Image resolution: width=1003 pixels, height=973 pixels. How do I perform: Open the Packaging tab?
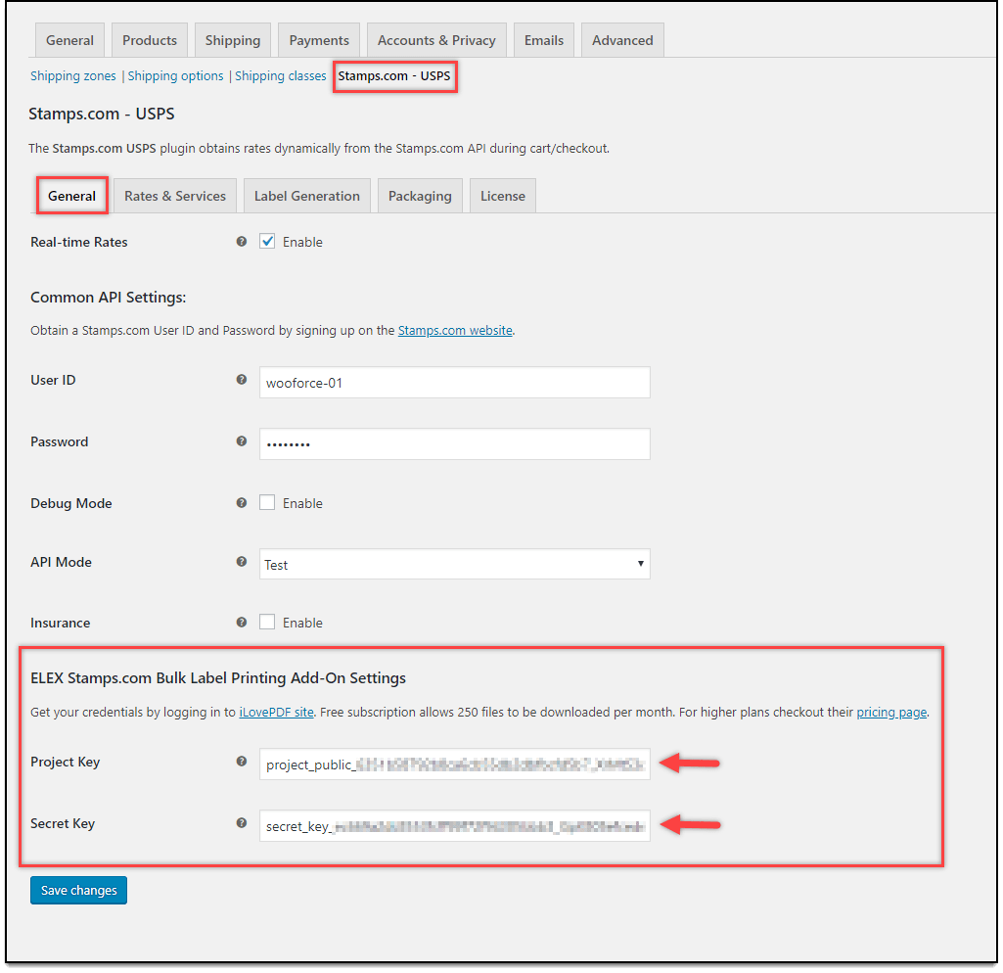click(x=420, y=197)
